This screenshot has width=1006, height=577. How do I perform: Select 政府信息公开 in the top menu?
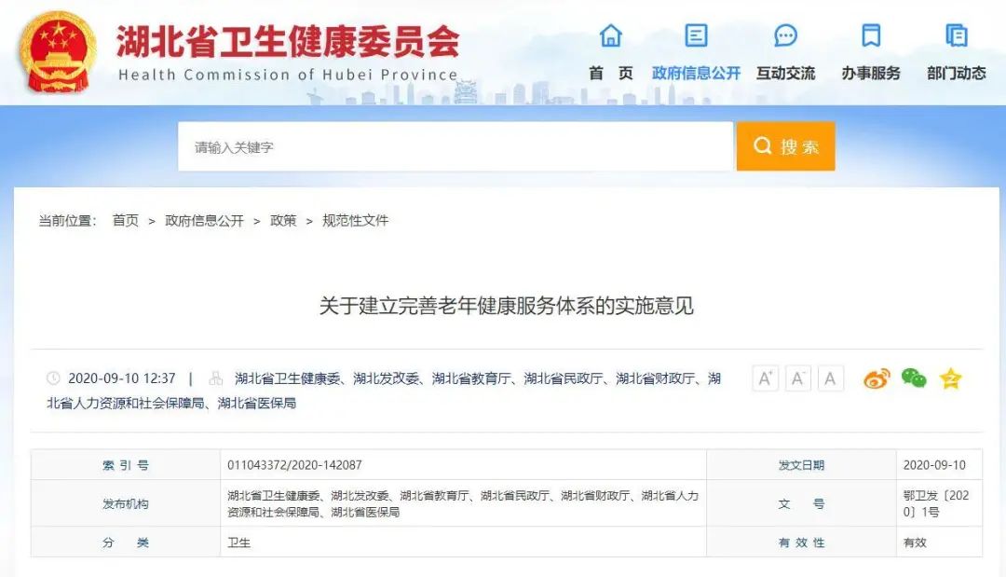[695, 72]
